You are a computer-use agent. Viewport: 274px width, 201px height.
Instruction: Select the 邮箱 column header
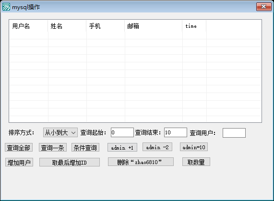click(x=153, y=26)
